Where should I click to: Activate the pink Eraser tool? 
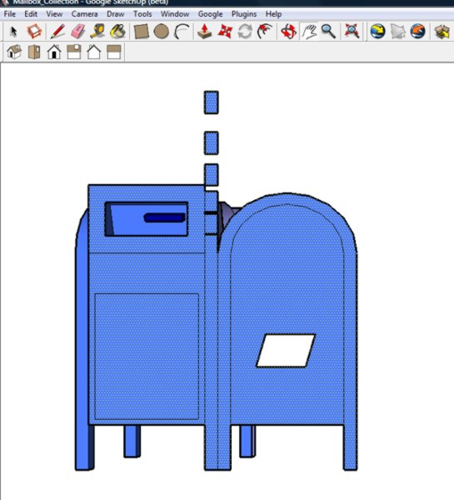78,32
